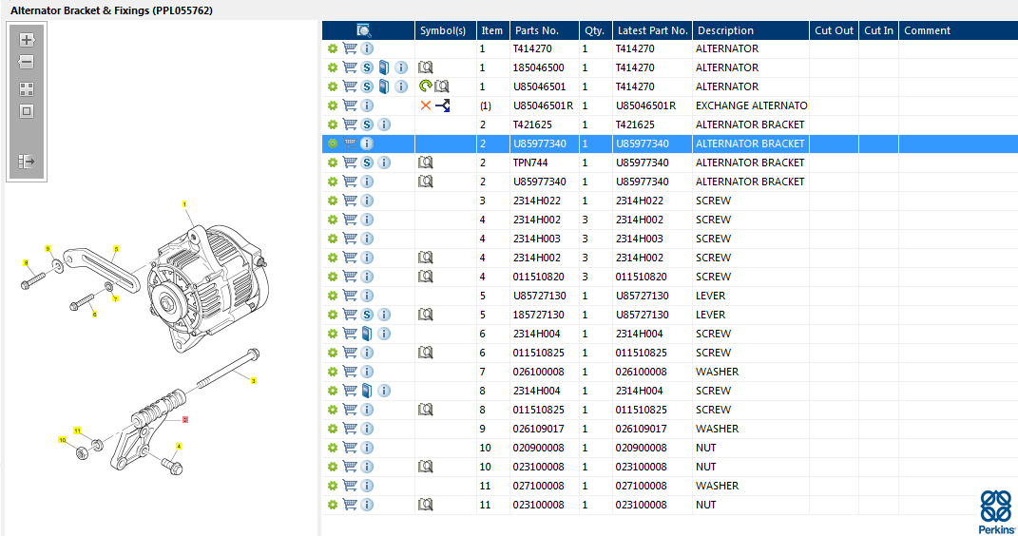Sort by the Parts No. column header
The height and width of the screenshot is (536, 1018).
(544, 30)
